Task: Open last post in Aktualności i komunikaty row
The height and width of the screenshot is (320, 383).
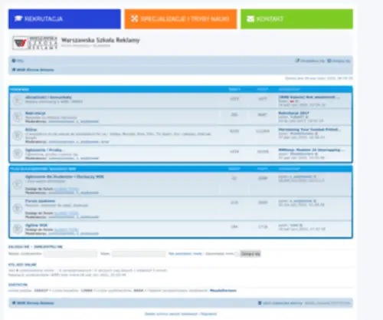Action: point(309,97)
